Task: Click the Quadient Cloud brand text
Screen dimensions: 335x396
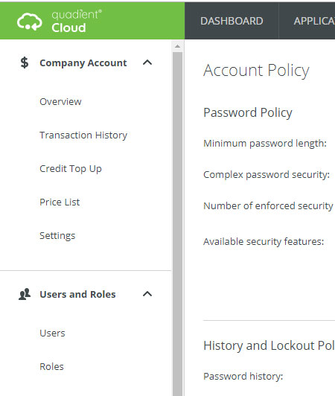Action: pos(77,21)
